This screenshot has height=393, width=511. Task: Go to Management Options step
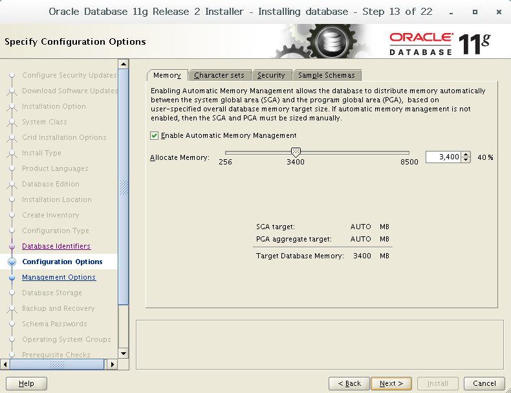point(59,277)
